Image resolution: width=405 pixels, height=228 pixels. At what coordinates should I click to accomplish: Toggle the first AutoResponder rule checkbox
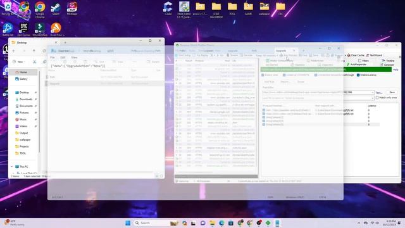tap(264, 110)
